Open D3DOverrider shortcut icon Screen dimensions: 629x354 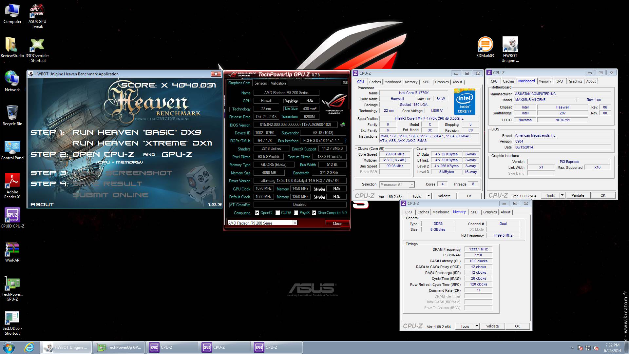(x=37, y=50)
